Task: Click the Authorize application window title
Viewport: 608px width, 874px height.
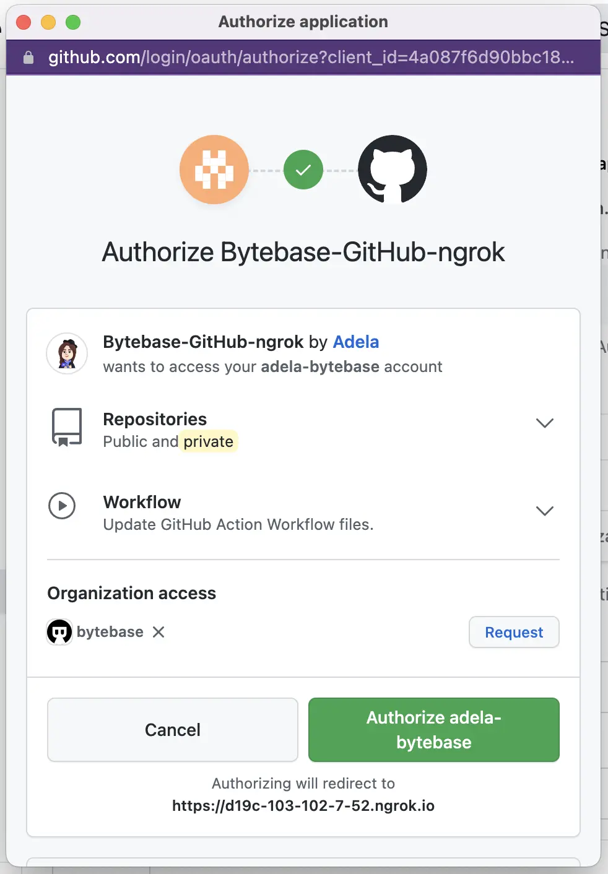Action: pyautogui.click(x=302, y=21)
